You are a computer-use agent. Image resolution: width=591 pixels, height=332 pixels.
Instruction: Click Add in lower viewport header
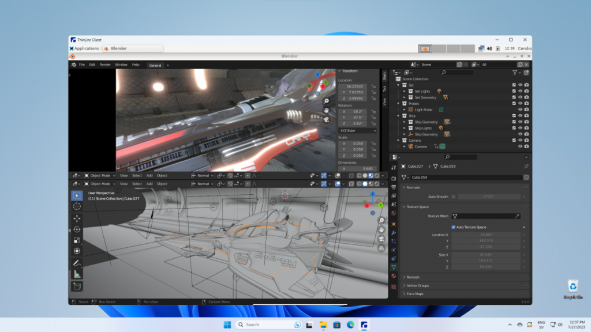tap(149, 184)
